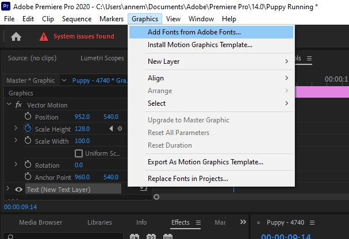Toggle animation stopwatch for Rotation

click(x=28, y=164)
